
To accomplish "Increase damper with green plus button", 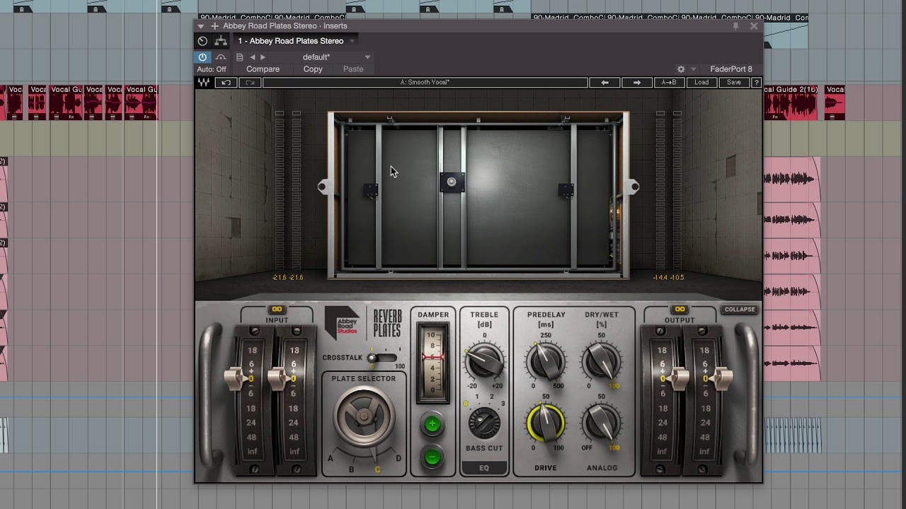I will coord(432,425).
